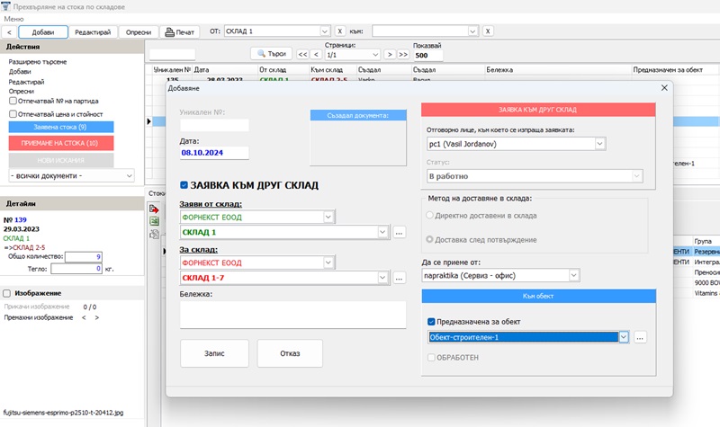Viewport: 720px width, 427px height.
Task: Click Редактирай in Действия panel
Action: (x=27, y=82)
